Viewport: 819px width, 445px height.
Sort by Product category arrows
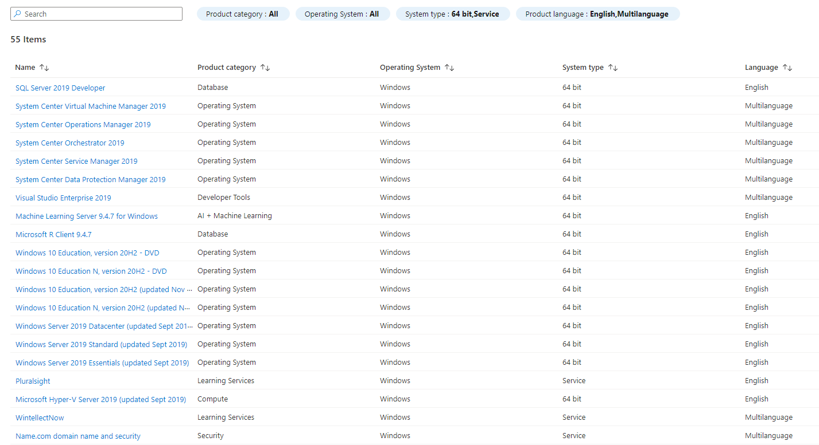click(x=265, y=68)
